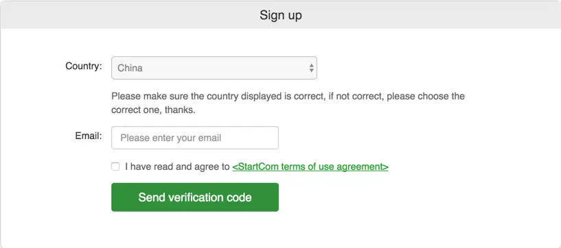Click the 'correct one, thanks.' text line

(154, 110)
